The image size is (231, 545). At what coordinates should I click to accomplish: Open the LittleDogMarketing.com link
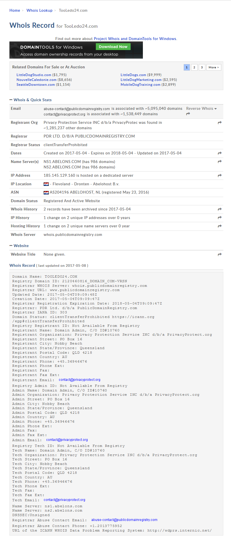click(x=141, y=80)
